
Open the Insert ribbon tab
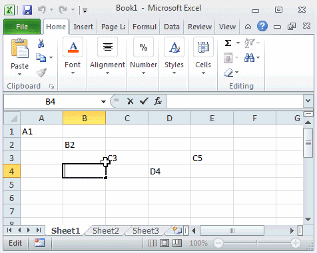click(83, 27)
